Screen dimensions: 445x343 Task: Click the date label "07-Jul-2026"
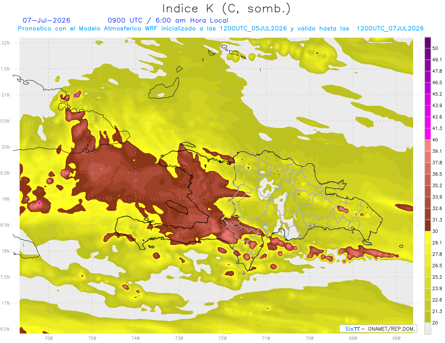coord(46,20)
